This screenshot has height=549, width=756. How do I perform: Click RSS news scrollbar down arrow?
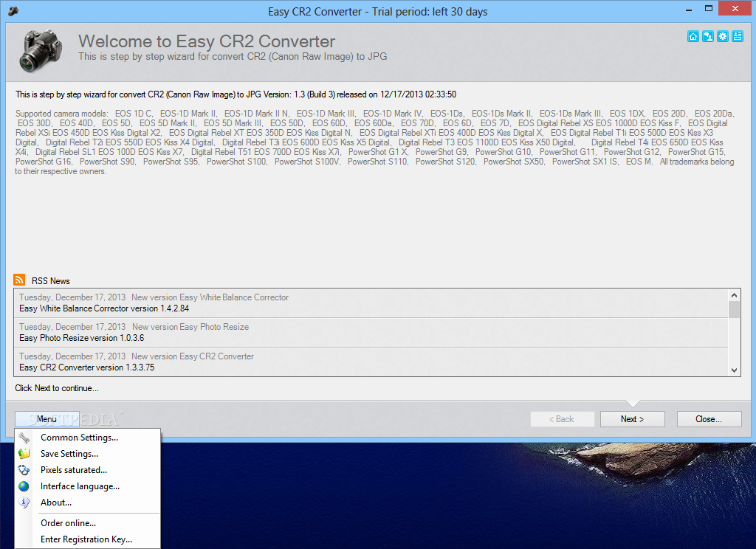(734, 370)
